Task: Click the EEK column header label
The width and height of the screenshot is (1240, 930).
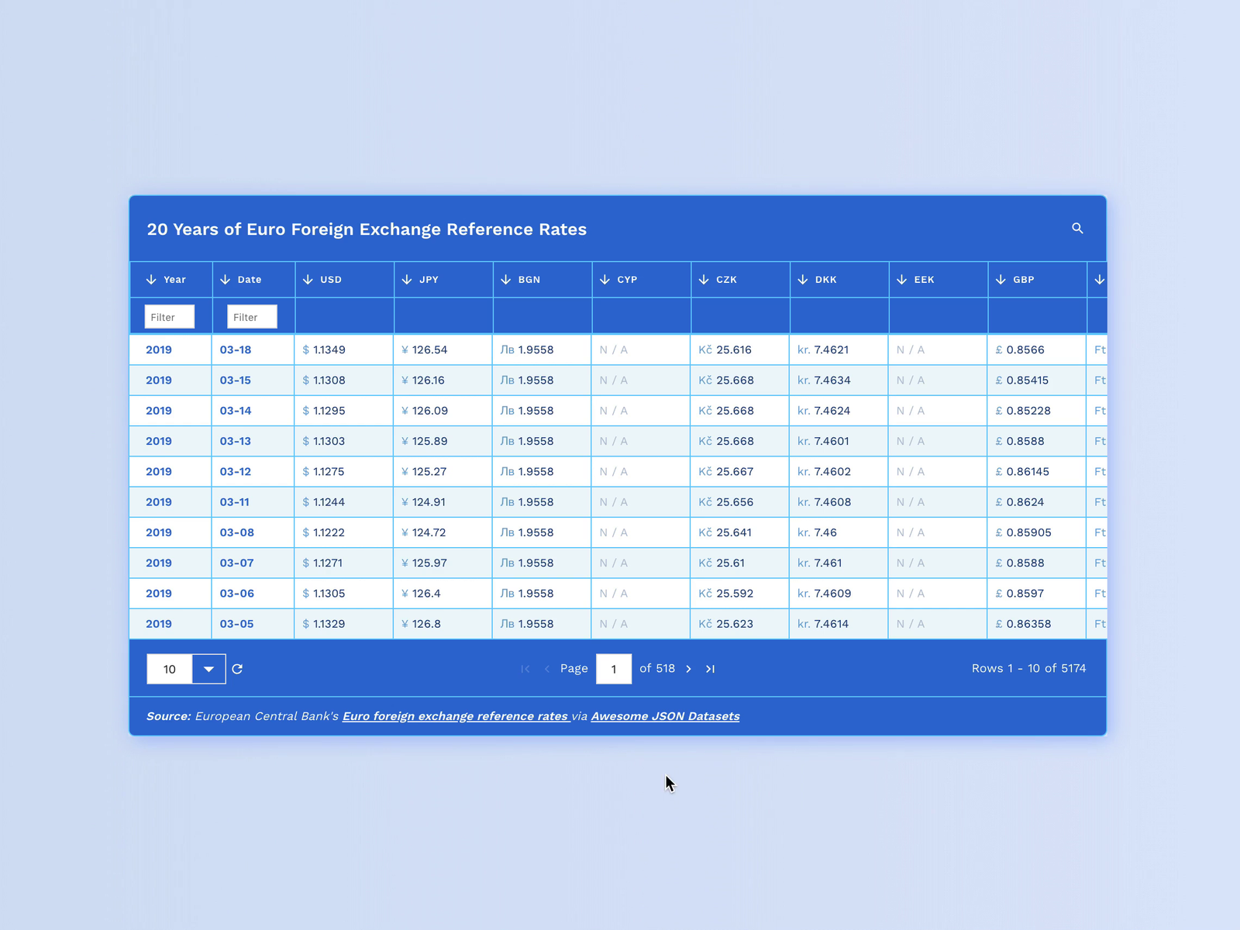Action: tap(924, 280)
